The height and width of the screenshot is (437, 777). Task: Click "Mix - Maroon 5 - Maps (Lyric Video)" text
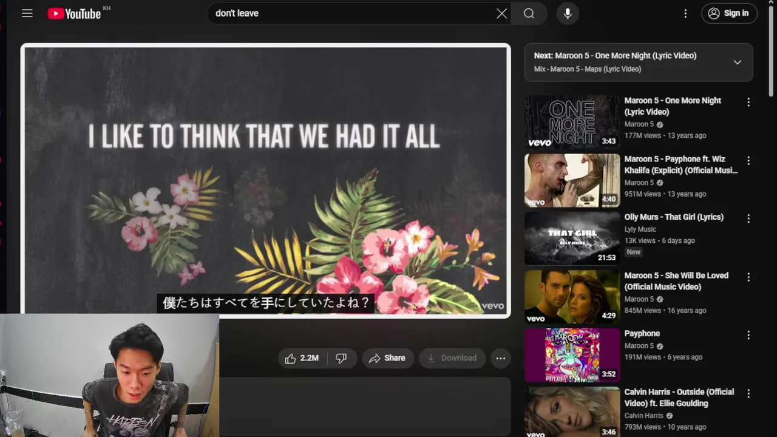coord(588,69)
